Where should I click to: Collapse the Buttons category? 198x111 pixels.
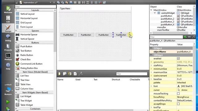tap(16, 43)
